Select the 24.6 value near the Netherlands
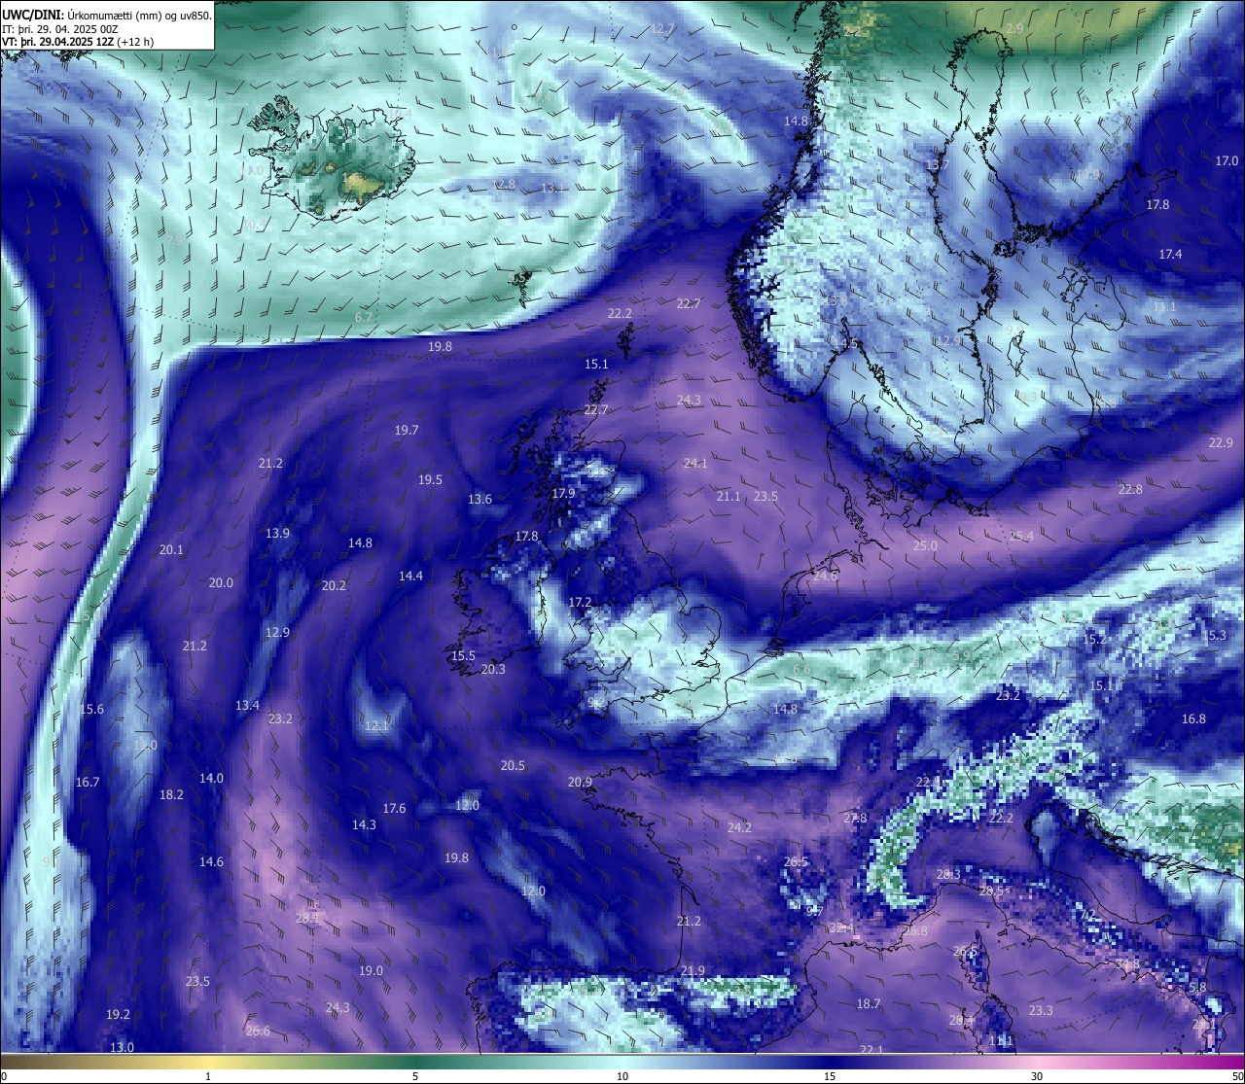1245x1084 pixels. (825, 576)
